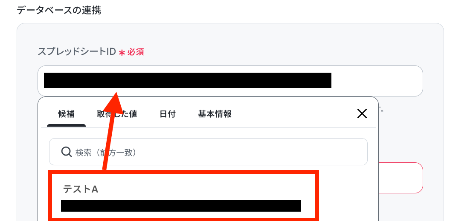Image resolution: width=476 pixels, height=221 pixels.
Task: Switch to the 候補 tab
Action: pos(66,114)
